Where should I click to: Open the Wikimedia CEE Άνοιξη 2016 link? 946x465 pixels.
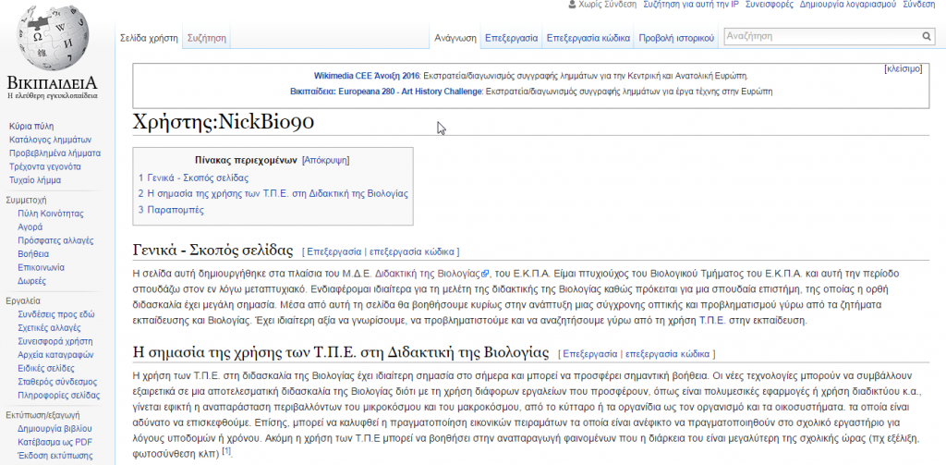click(367, 76)
